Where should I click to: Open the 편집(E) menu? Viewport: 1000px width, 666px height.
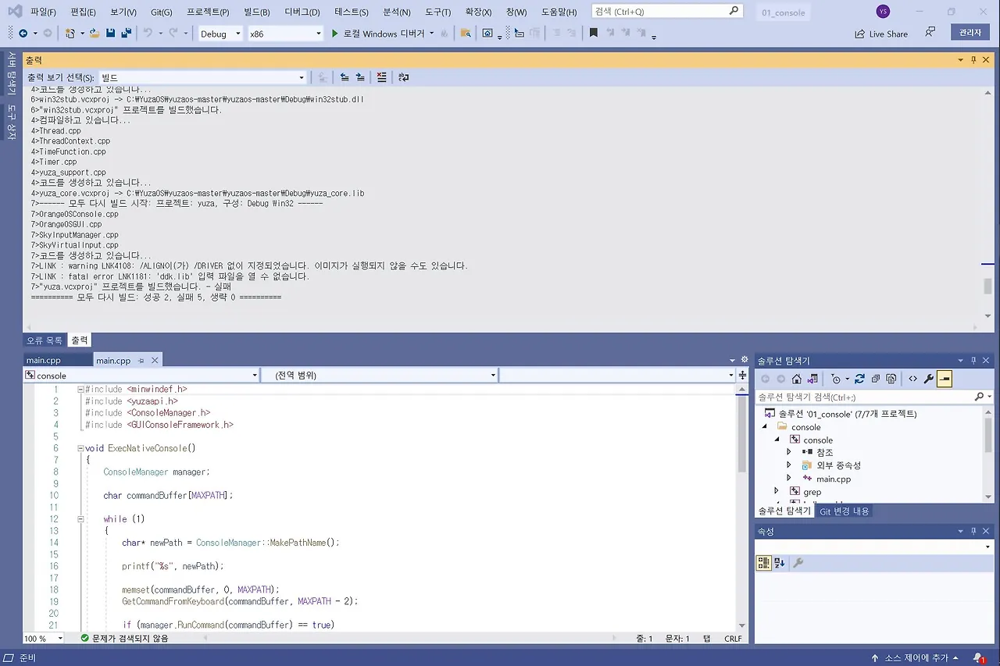click(x=83, y=12)
